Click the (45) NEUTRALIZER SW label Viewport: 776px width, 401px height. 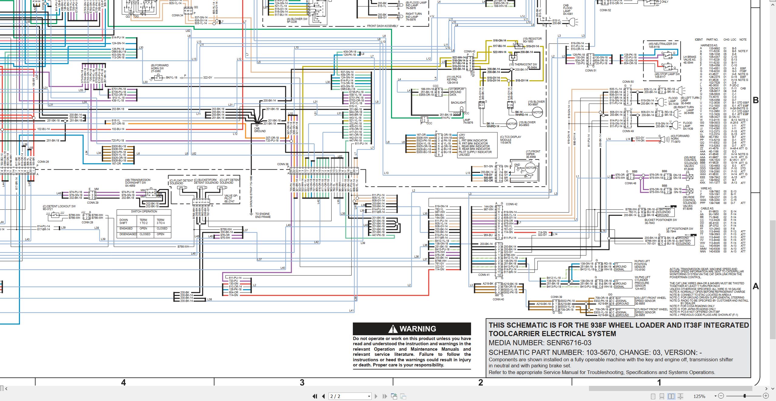click(x=663, y=45)
